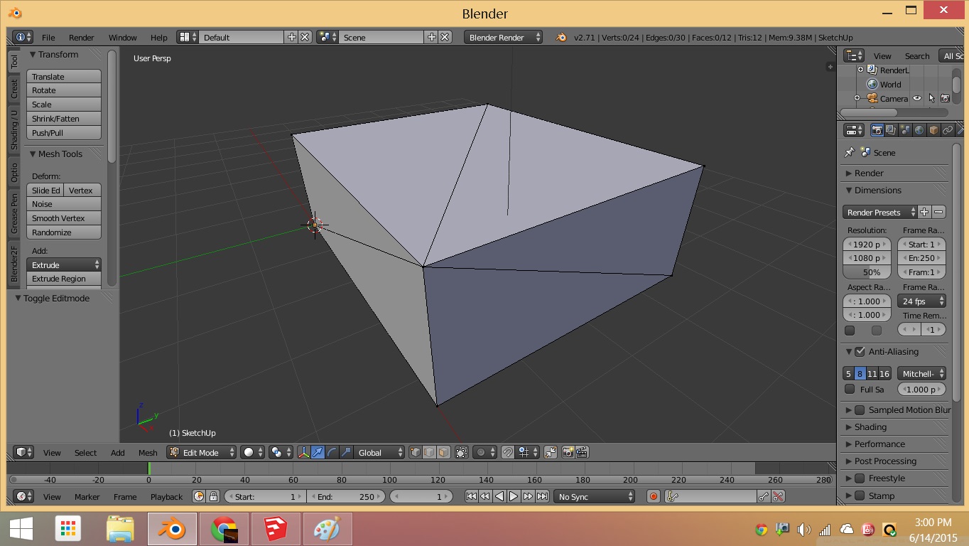Open the World properties tab icon
Screen dimensions: 969x546
coord(919,131)
